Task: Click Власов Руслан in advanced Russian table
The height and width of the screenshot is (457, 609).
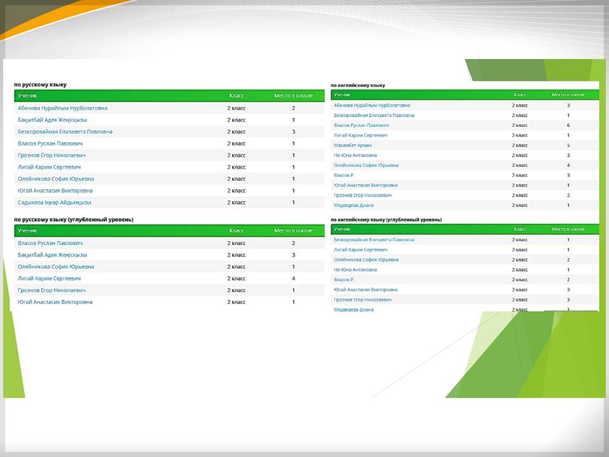Action: pos(50,243)
